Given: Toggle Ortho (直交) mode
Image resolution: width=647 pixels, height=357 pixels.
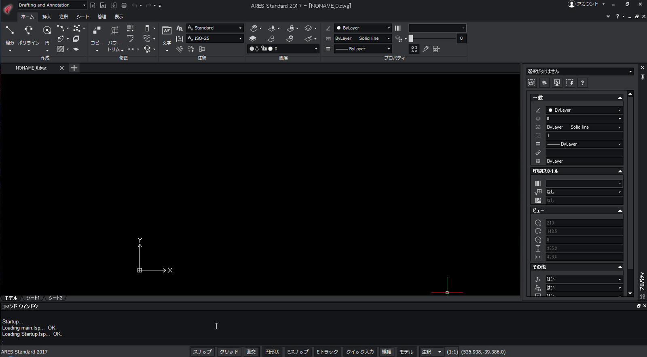Looking at the screenshot, I should coord(251,352).
